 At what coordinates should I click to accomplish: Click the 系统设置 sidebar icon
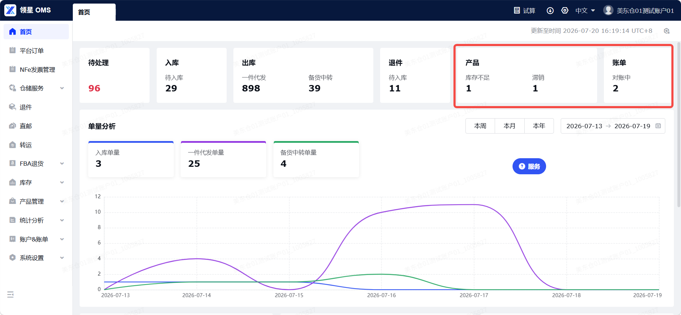click(x=12, y=257)
